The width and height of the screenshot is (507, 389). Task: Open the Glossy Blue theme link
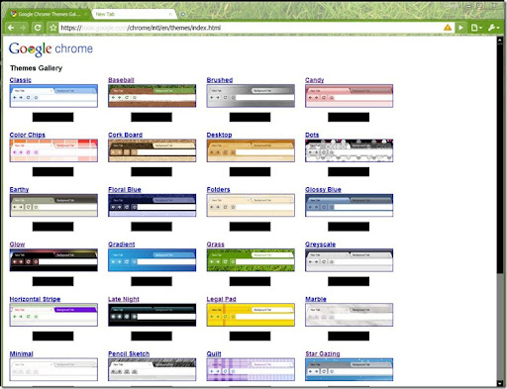click(323, 189)
